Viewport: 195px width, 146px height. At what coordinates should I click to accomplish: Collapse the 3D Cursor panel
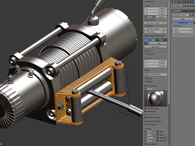[x=145, y=54]
